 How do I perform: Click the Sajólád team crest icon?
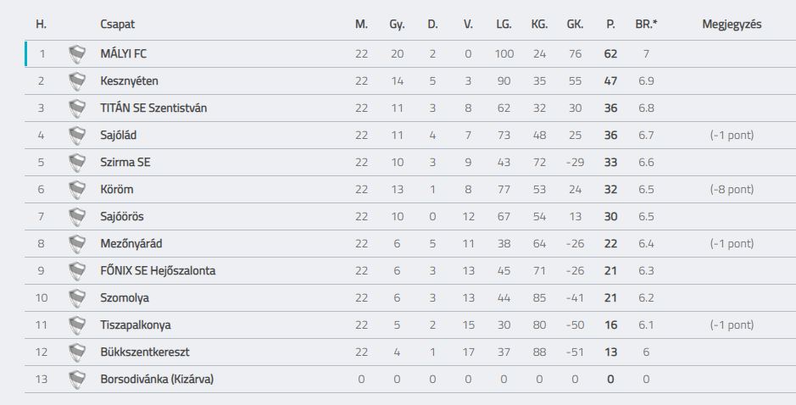coord(77,135)
